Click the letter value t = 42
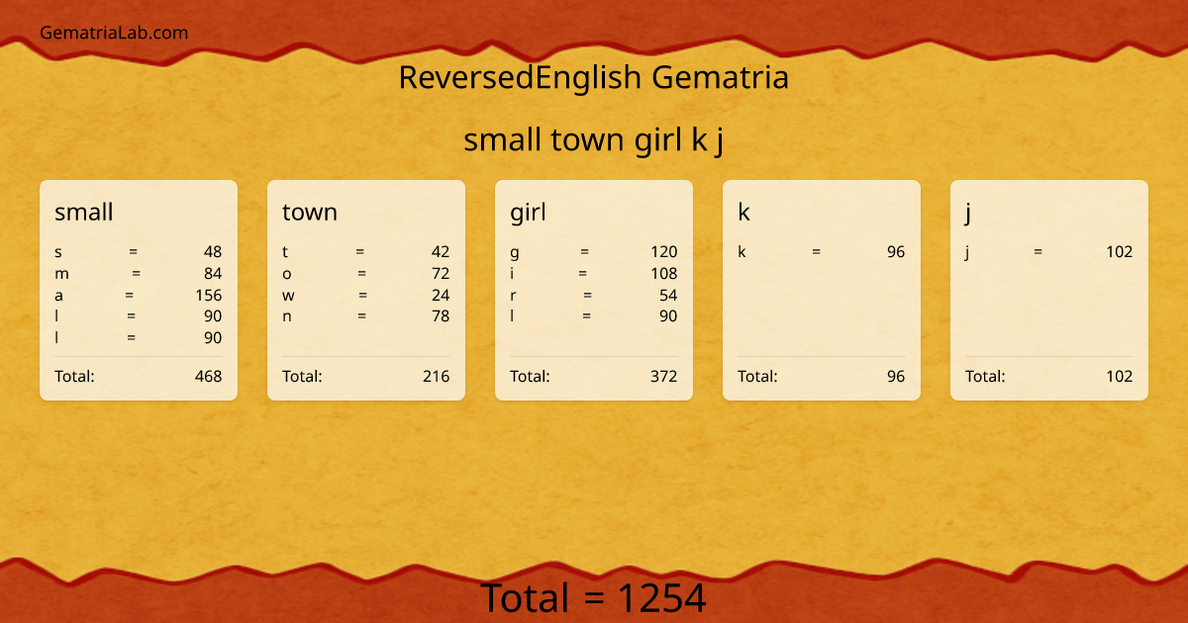This screenshot has height=623, width=1188. click(x=366, y=251)
